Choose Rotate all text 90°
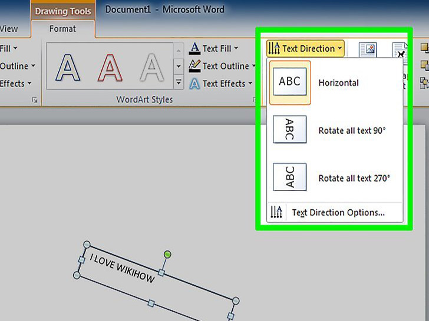The image size is (429, 321). (335, 130)
